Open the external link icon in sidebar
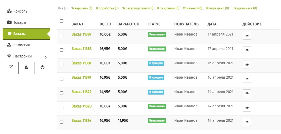Viewport: 281px width, 134px height. (11, 67)
